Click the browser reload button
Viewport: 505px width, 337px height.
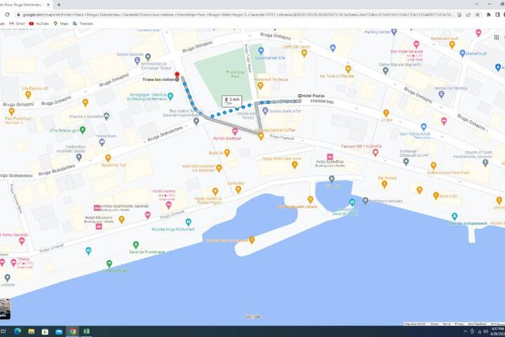(7, 15)
